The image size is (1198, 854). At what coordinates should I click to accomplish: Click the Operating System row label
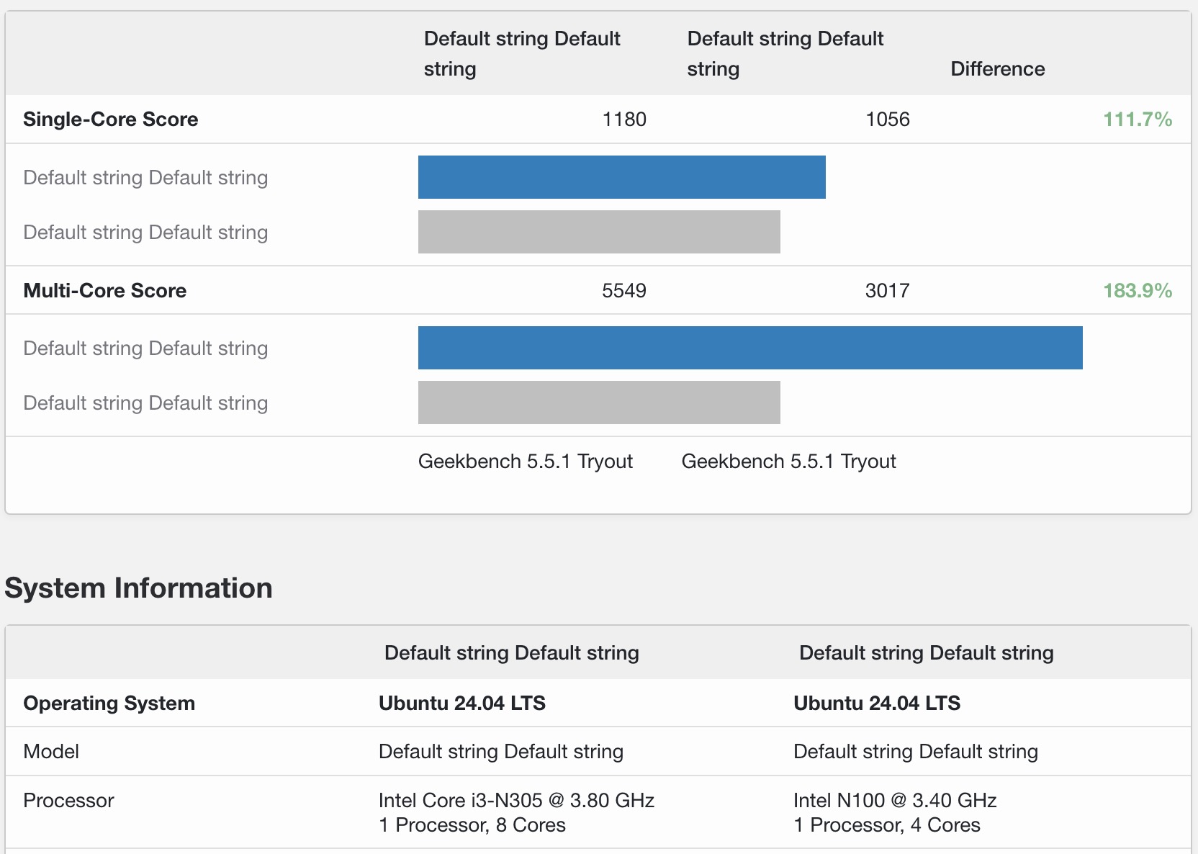pos(109,704)
